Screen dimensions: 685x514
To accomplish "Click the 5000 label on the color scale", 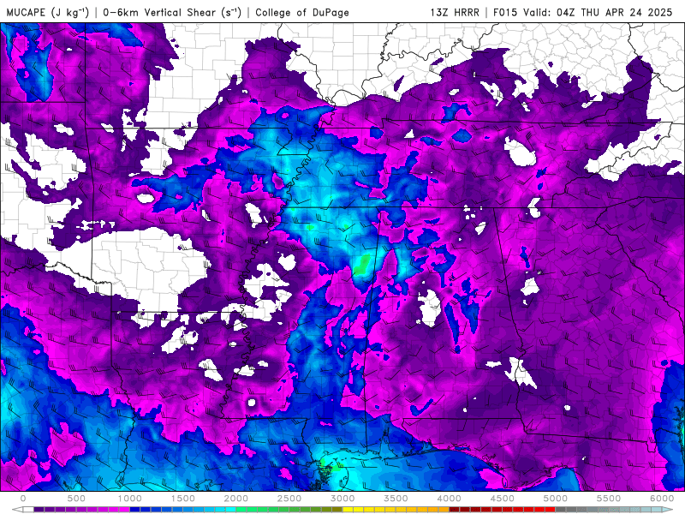I will point(556,499).
